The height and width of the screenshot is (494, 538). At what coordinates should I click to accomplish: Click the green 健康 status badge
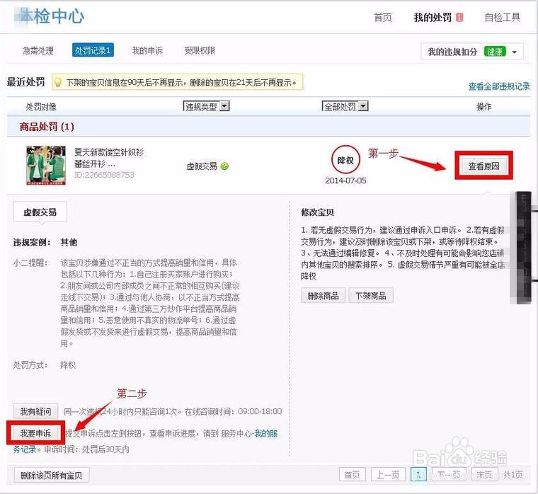coord(495,52)
